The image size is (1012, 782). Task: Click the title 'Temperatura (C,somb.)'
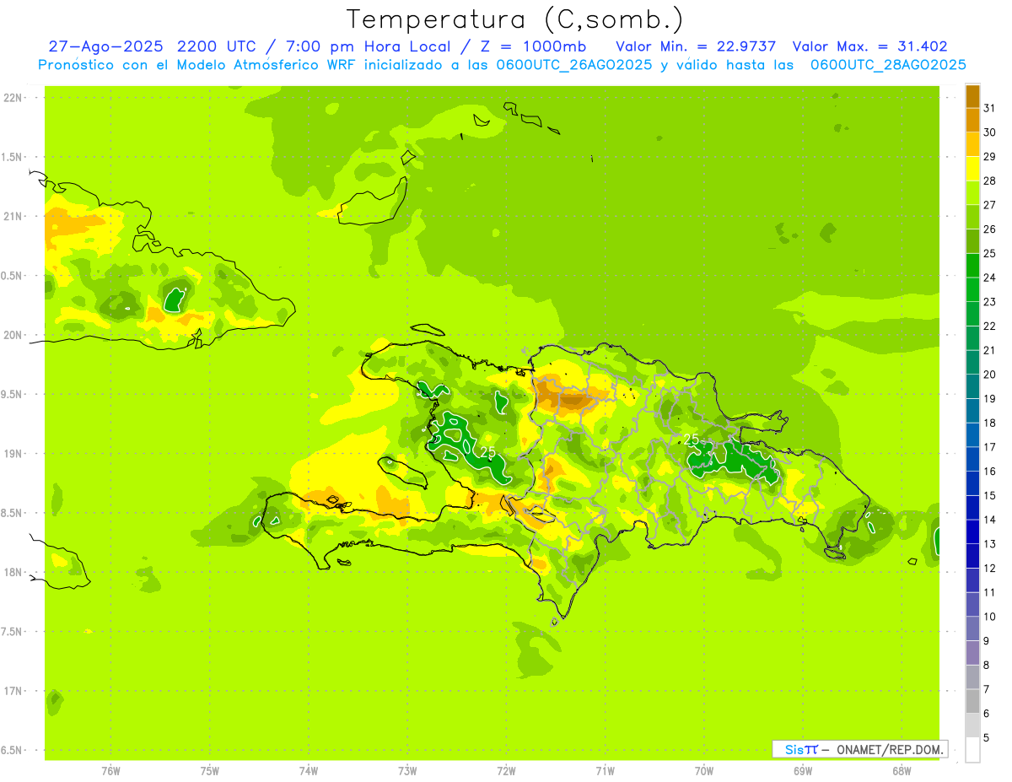pos(514,19)
